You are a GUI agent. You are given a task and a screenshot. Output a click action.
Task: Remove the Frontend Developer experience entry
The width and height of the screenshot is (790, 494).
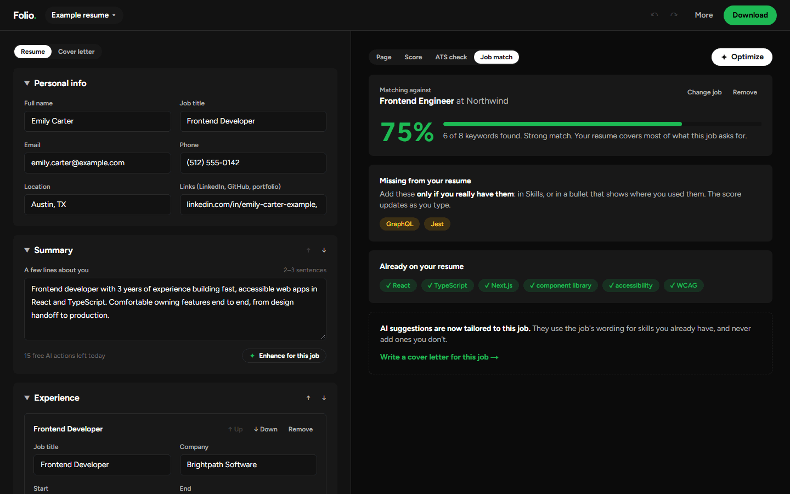tap(301, 429)
